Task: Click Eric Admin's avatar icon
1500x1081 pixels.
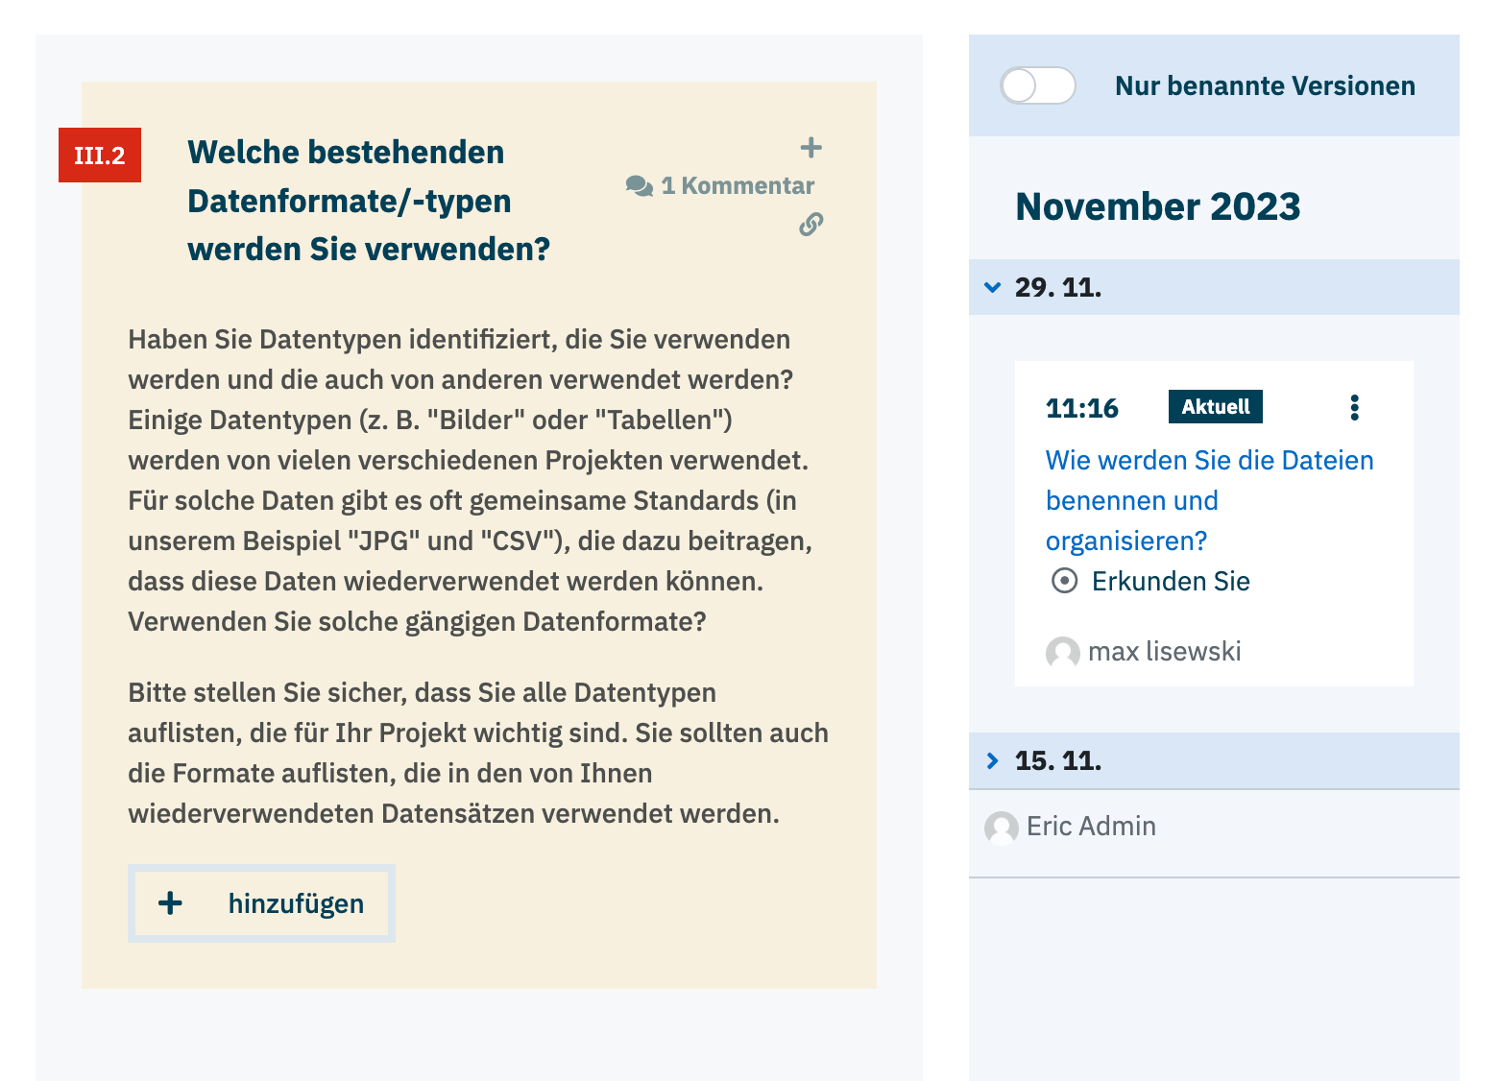Action: pyautogui.click(x=1001, y=828)
